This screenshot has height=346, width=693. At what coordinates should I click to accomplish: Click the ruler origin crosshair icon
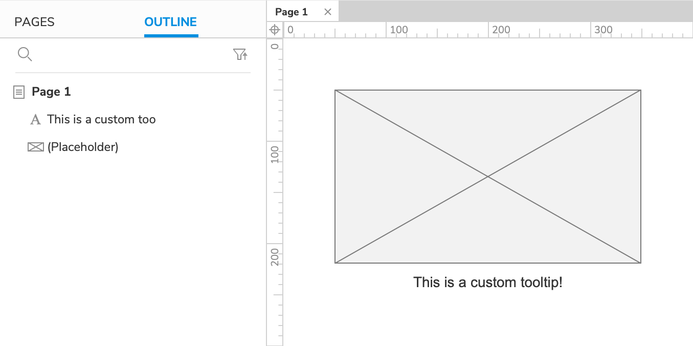point(274,30)
